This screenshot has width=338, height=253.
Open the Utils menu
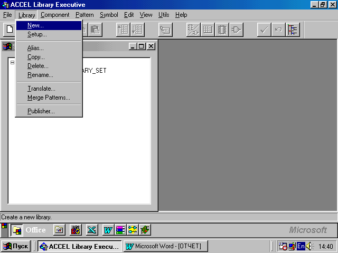pyautogui.click(x=164, y=15)
